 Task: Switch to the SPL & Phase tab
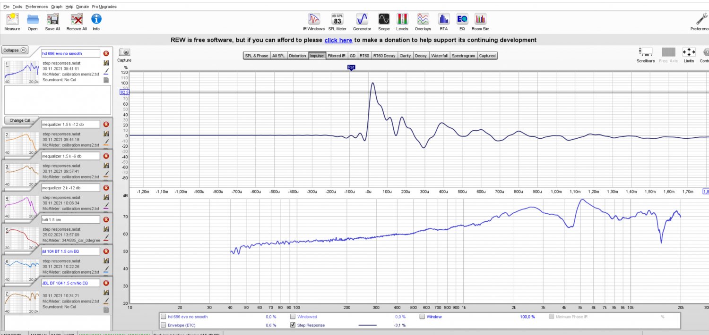click(x=257, y=56)
